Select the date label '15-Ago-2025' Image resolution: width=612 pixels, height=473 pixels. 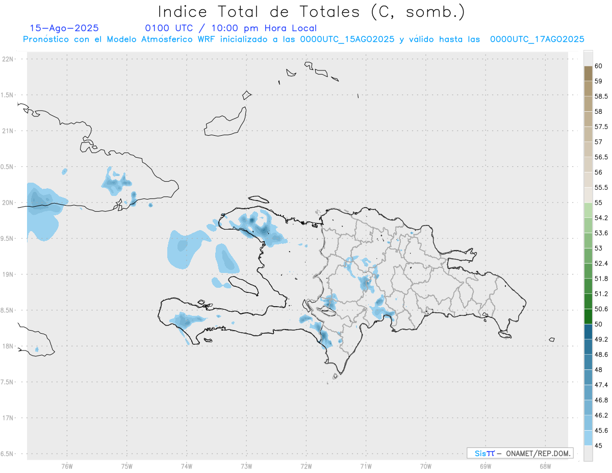pos(64,28)
